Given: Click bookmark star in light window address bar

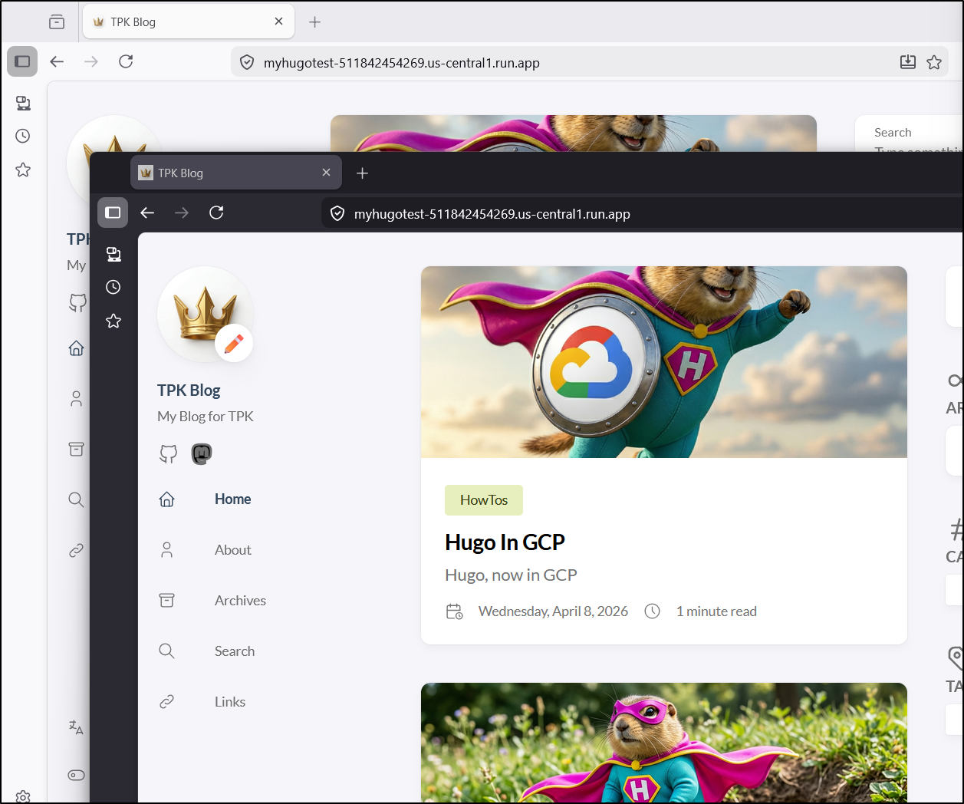Looking at the screenshot, I should pos(933,62).
